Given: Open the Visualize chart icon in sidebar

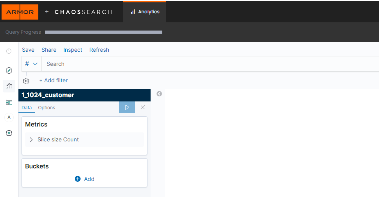Looking at the screenshot, I should pyautogui.click(x=9, y=86).
